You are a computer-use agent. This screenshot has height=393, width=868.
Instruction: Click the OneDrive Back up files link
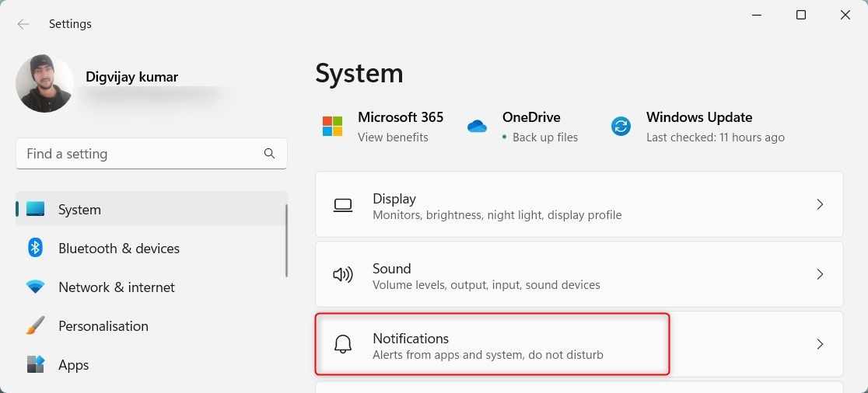[x=544, y=137]
